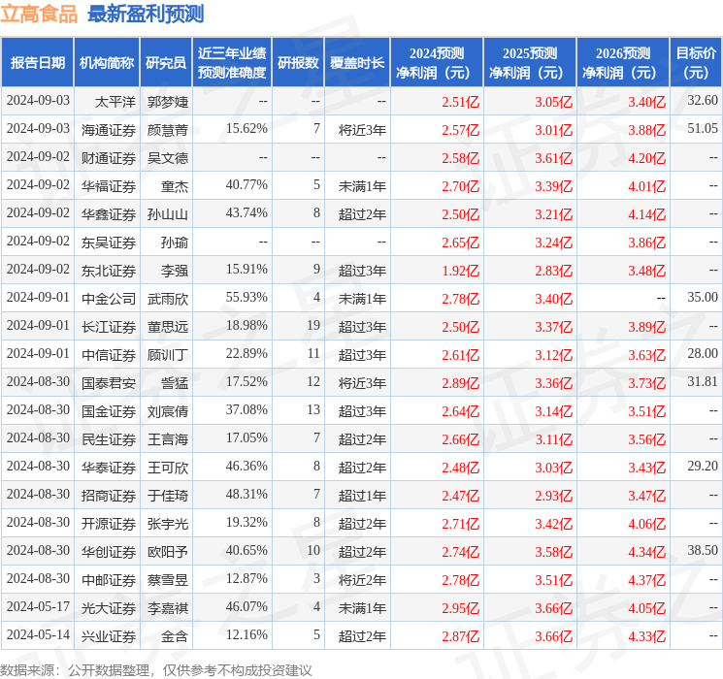Select the 招商证券 institution cell
Screen dimensions: 723x679
[x=109, y=495]
